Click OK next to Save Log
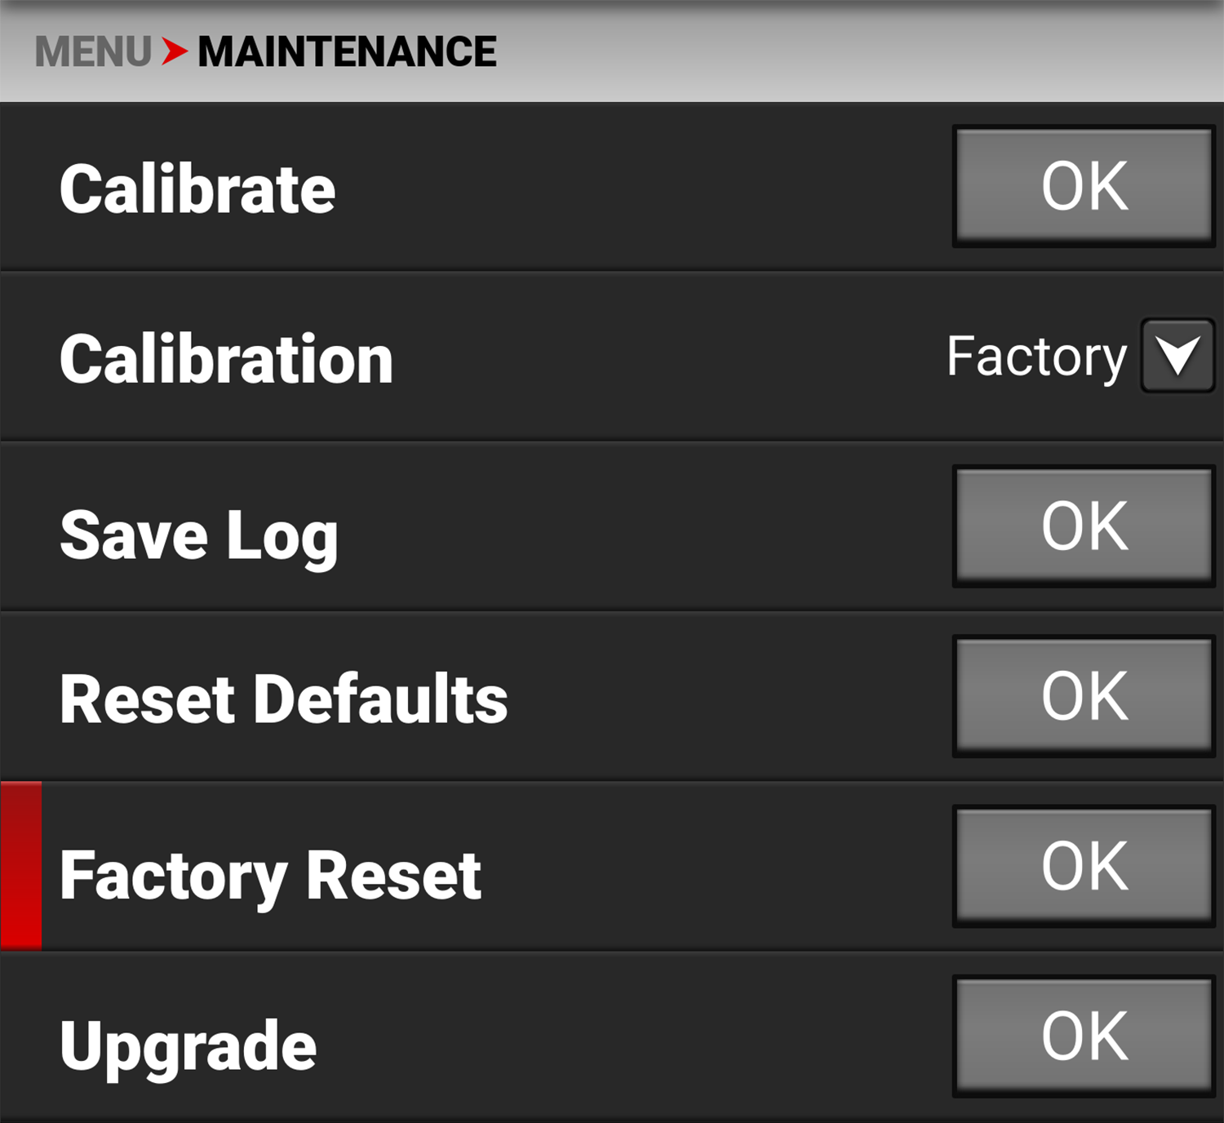 click(x=1081, y=526)
